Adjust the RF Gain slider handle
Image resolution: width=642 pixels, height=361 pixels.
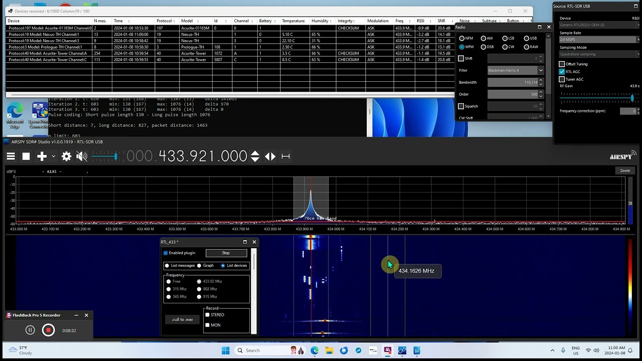pos(633,98)
